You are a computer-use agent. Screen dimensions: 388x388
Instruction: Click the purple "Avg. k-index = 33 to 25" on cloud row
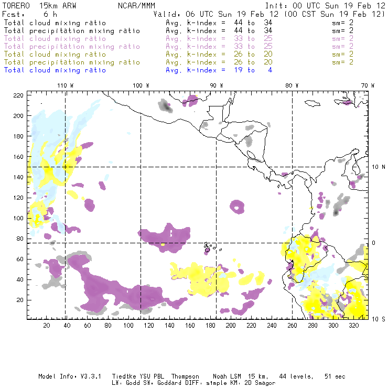click(219, 39)
